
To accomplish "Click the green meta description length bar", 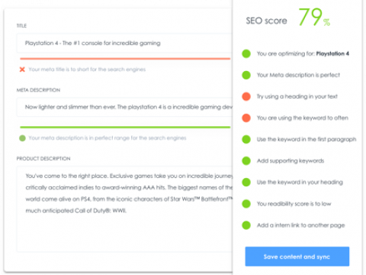I will click(125, 127).
